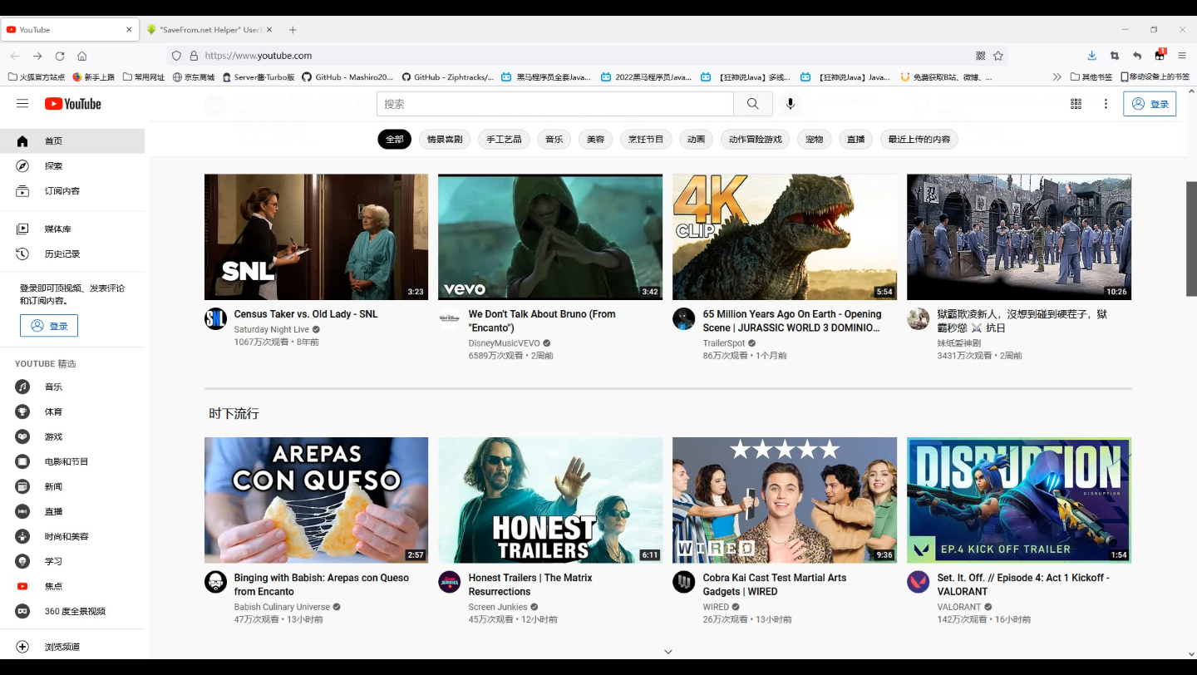Open 焦点 in the sidebar
1197x675 pixels.
(x=72, y=586)
